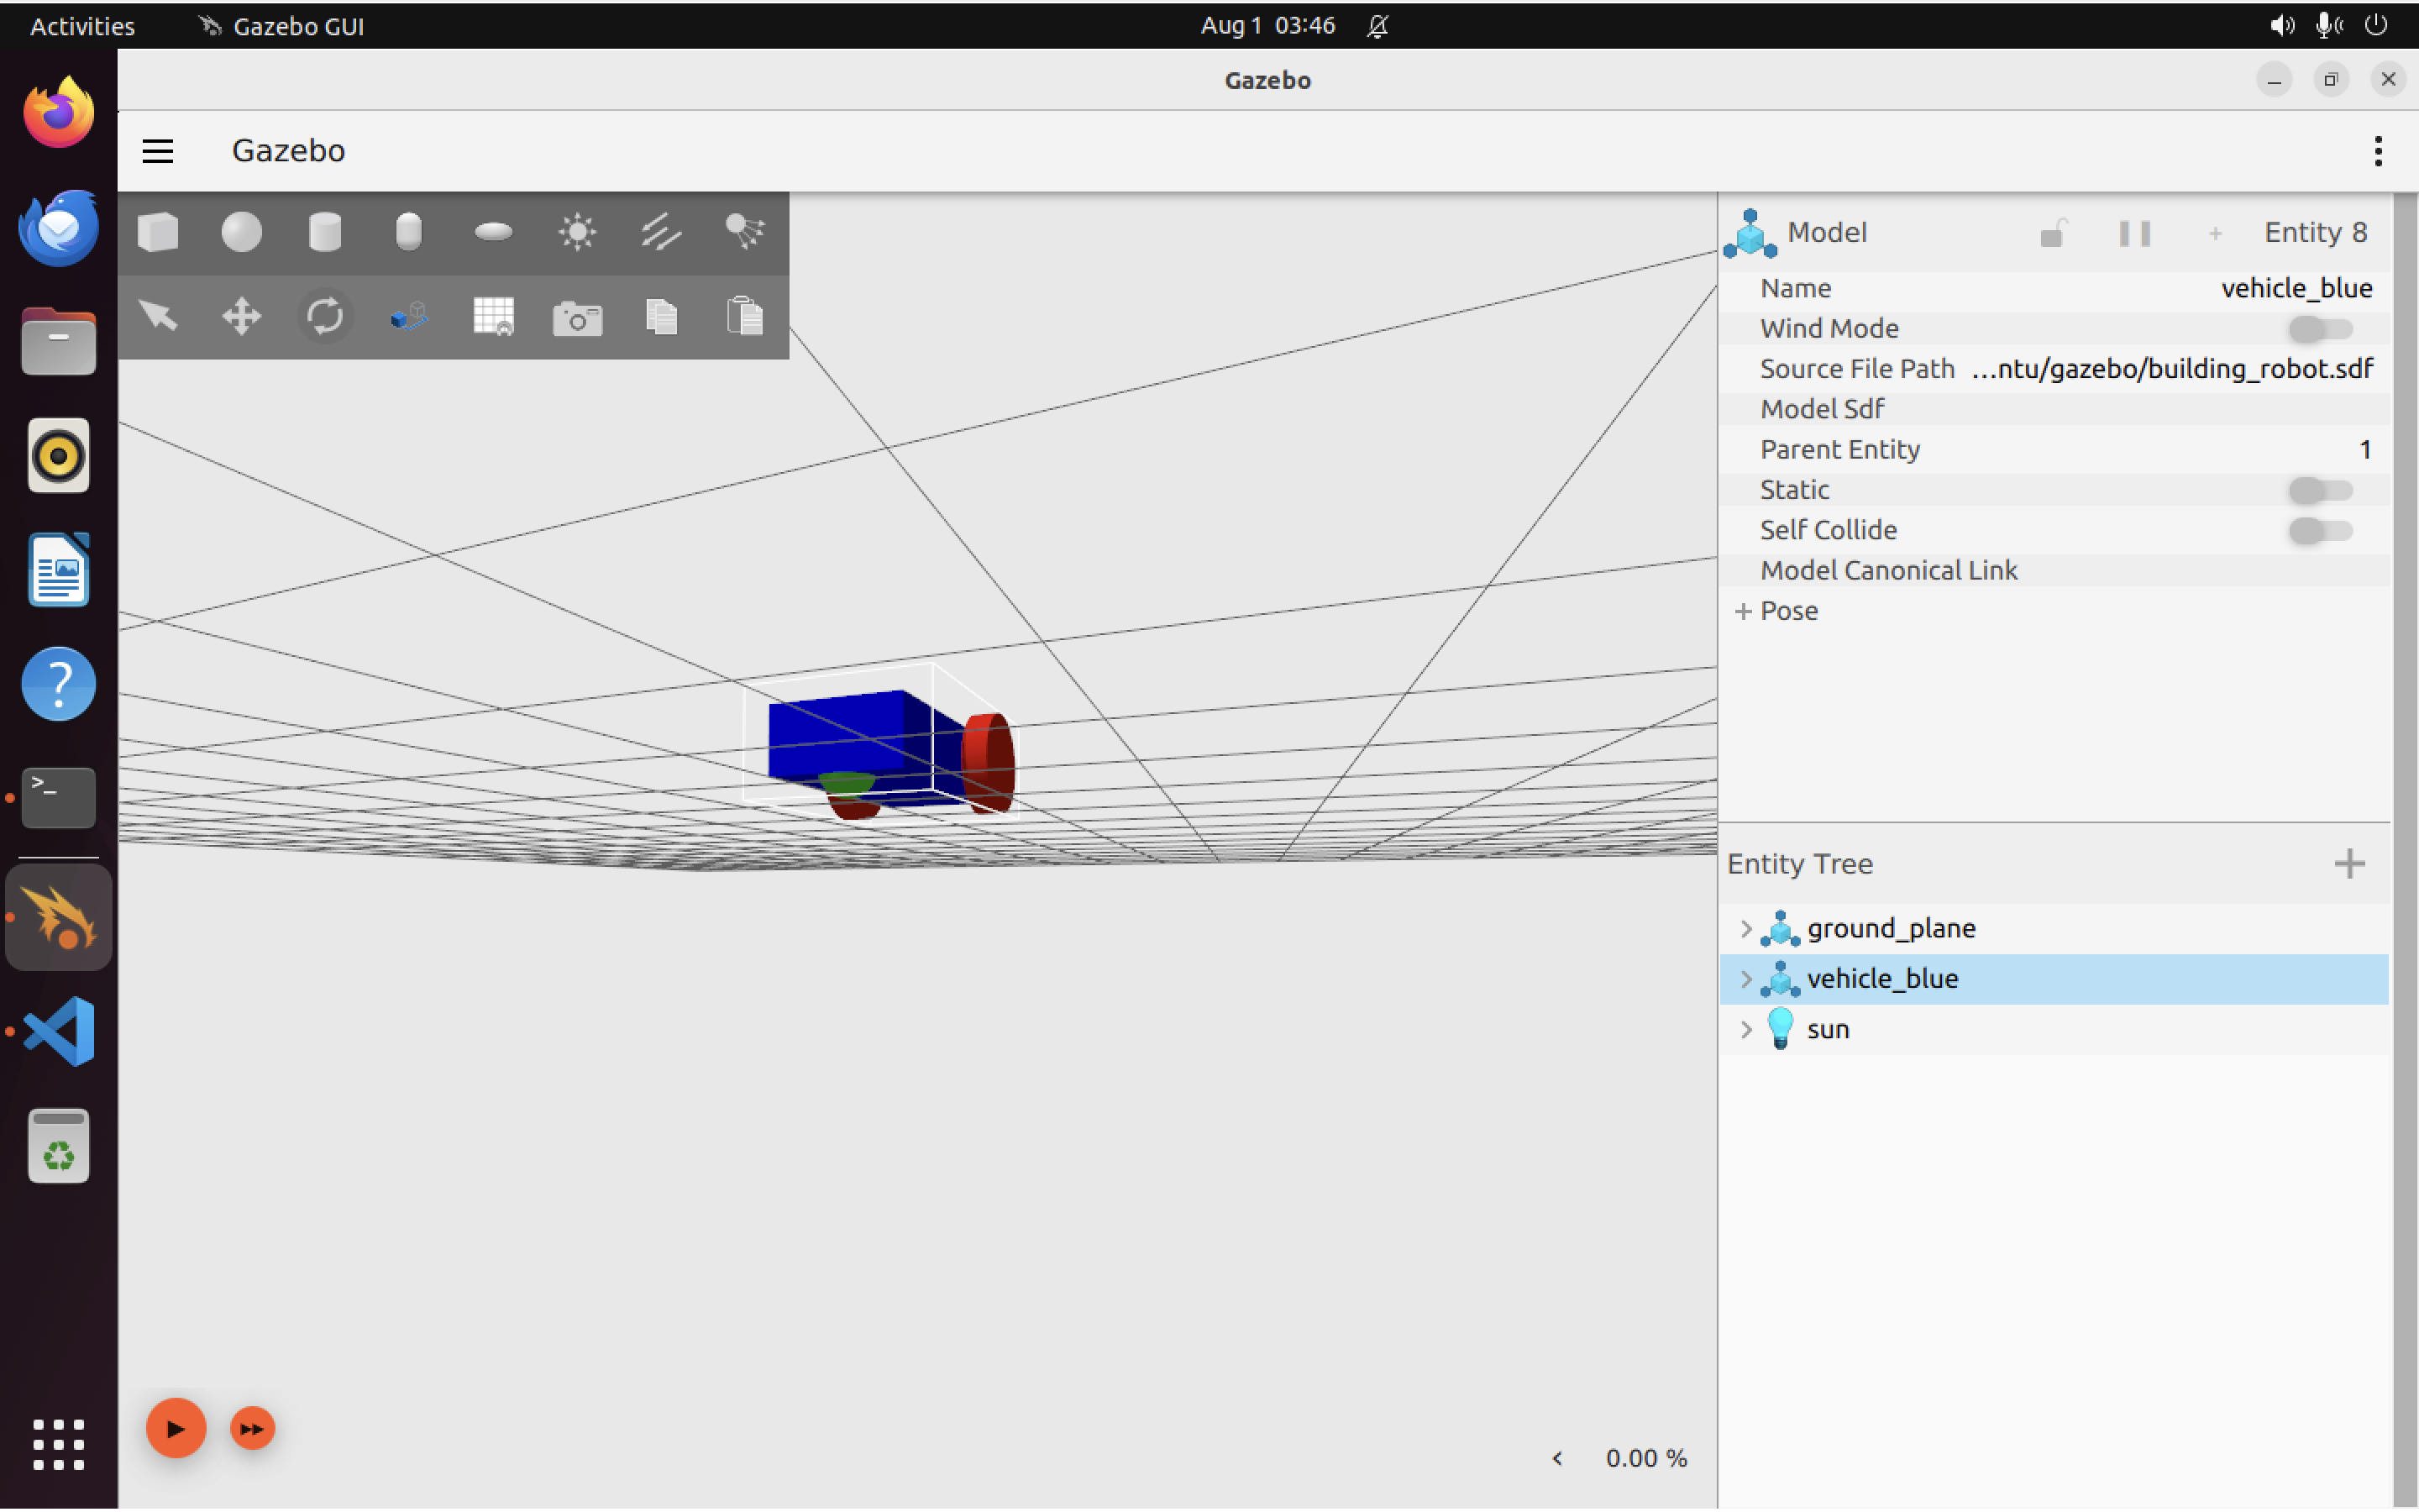Expand the sun entity node

[x=1745, y=1029]
